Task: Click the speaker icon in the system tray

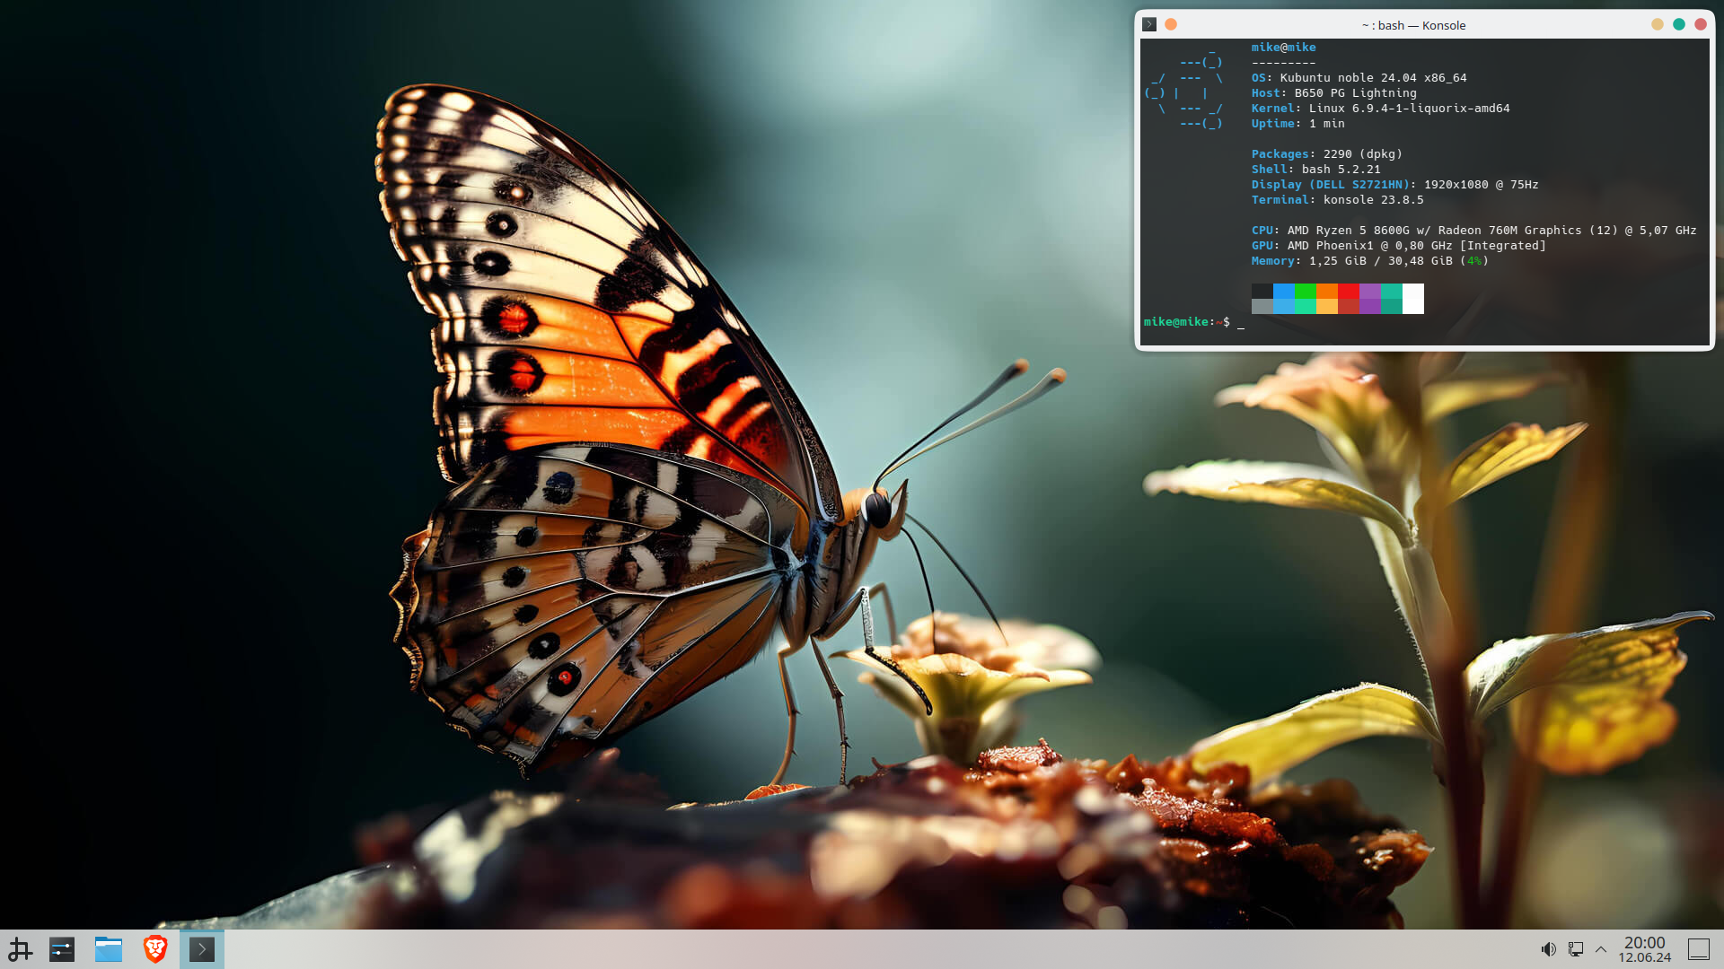Action: click(x=1548, y=948)
